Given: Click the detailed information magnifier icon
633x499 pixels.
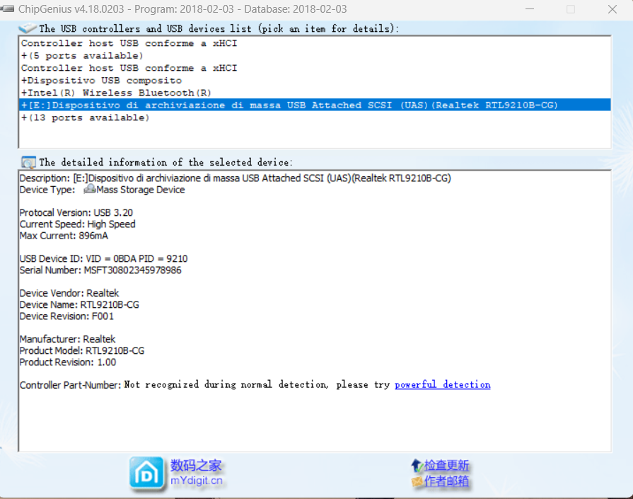Looking at the screenshot, I should pyautogui.click(x=28, y=162).
